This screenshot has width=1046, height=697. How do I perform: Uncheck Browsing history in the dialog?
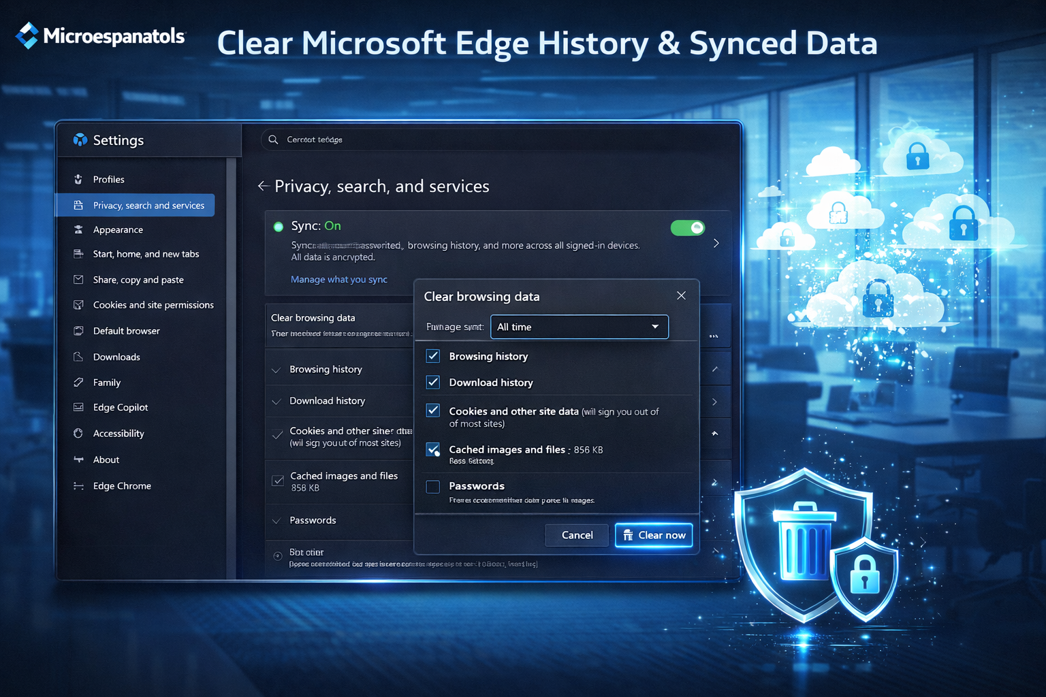tap(432, 356)
